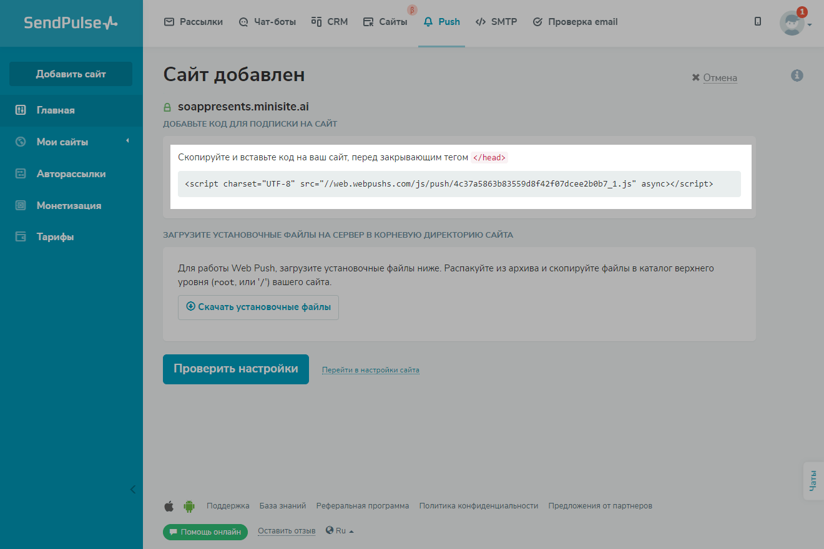The width and height of the screenshot is (824, 549).
Task: Switch to the CRM tab
Action: coord(330,22)
